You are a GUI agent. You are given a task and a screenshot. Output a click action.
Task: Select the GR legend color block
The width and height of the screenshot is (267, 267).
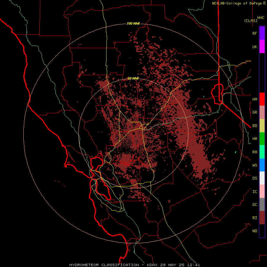(262, 112)
